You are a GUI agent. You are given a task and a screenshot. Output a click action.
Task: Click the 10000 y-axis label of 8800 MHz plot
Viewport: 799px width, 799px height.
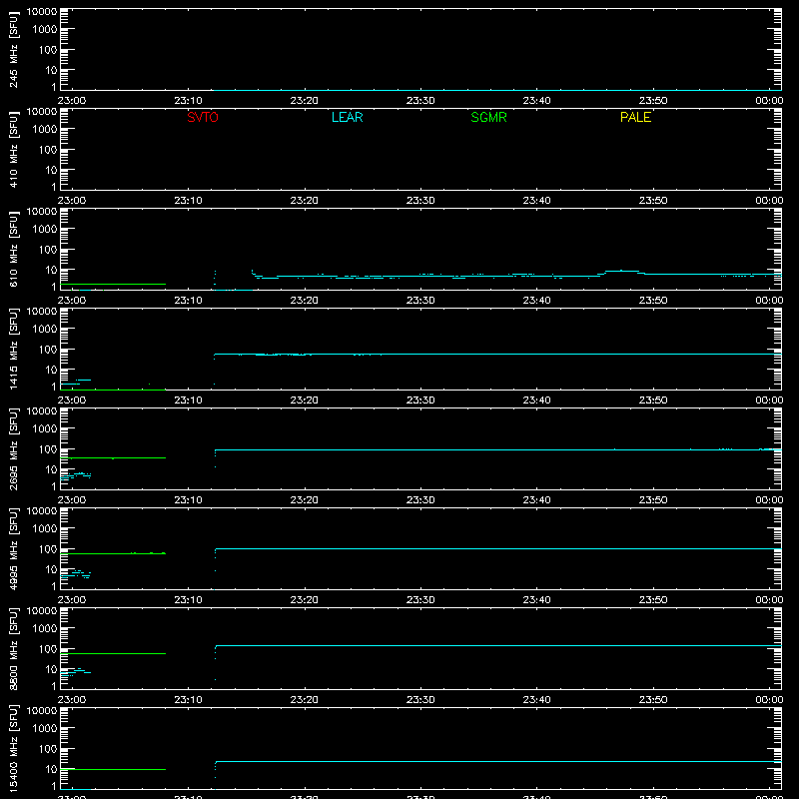click(42, 611)
